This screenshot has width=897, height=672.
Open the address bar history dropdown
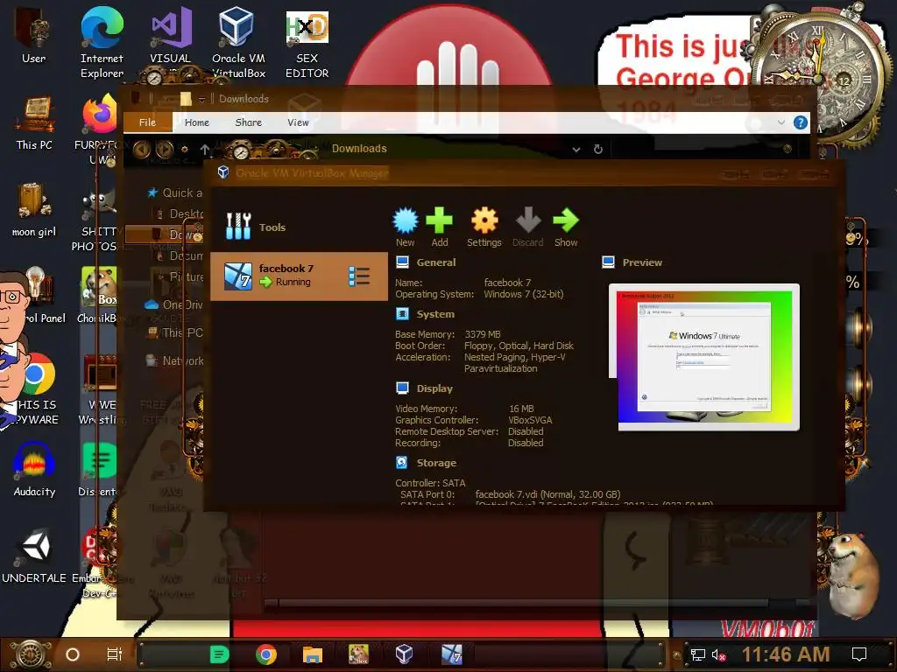tap(576, 149)
